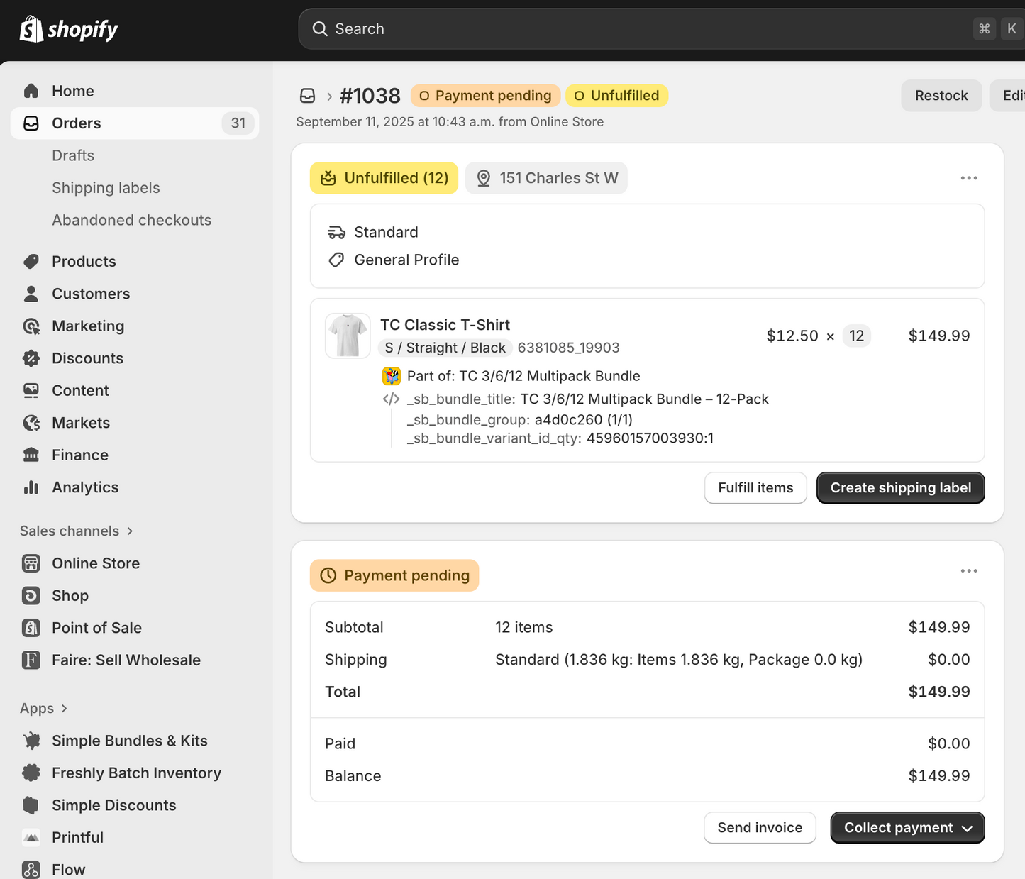Open the fulfillment card more options menu
The image size is (1025, 879).
(969, 178)
